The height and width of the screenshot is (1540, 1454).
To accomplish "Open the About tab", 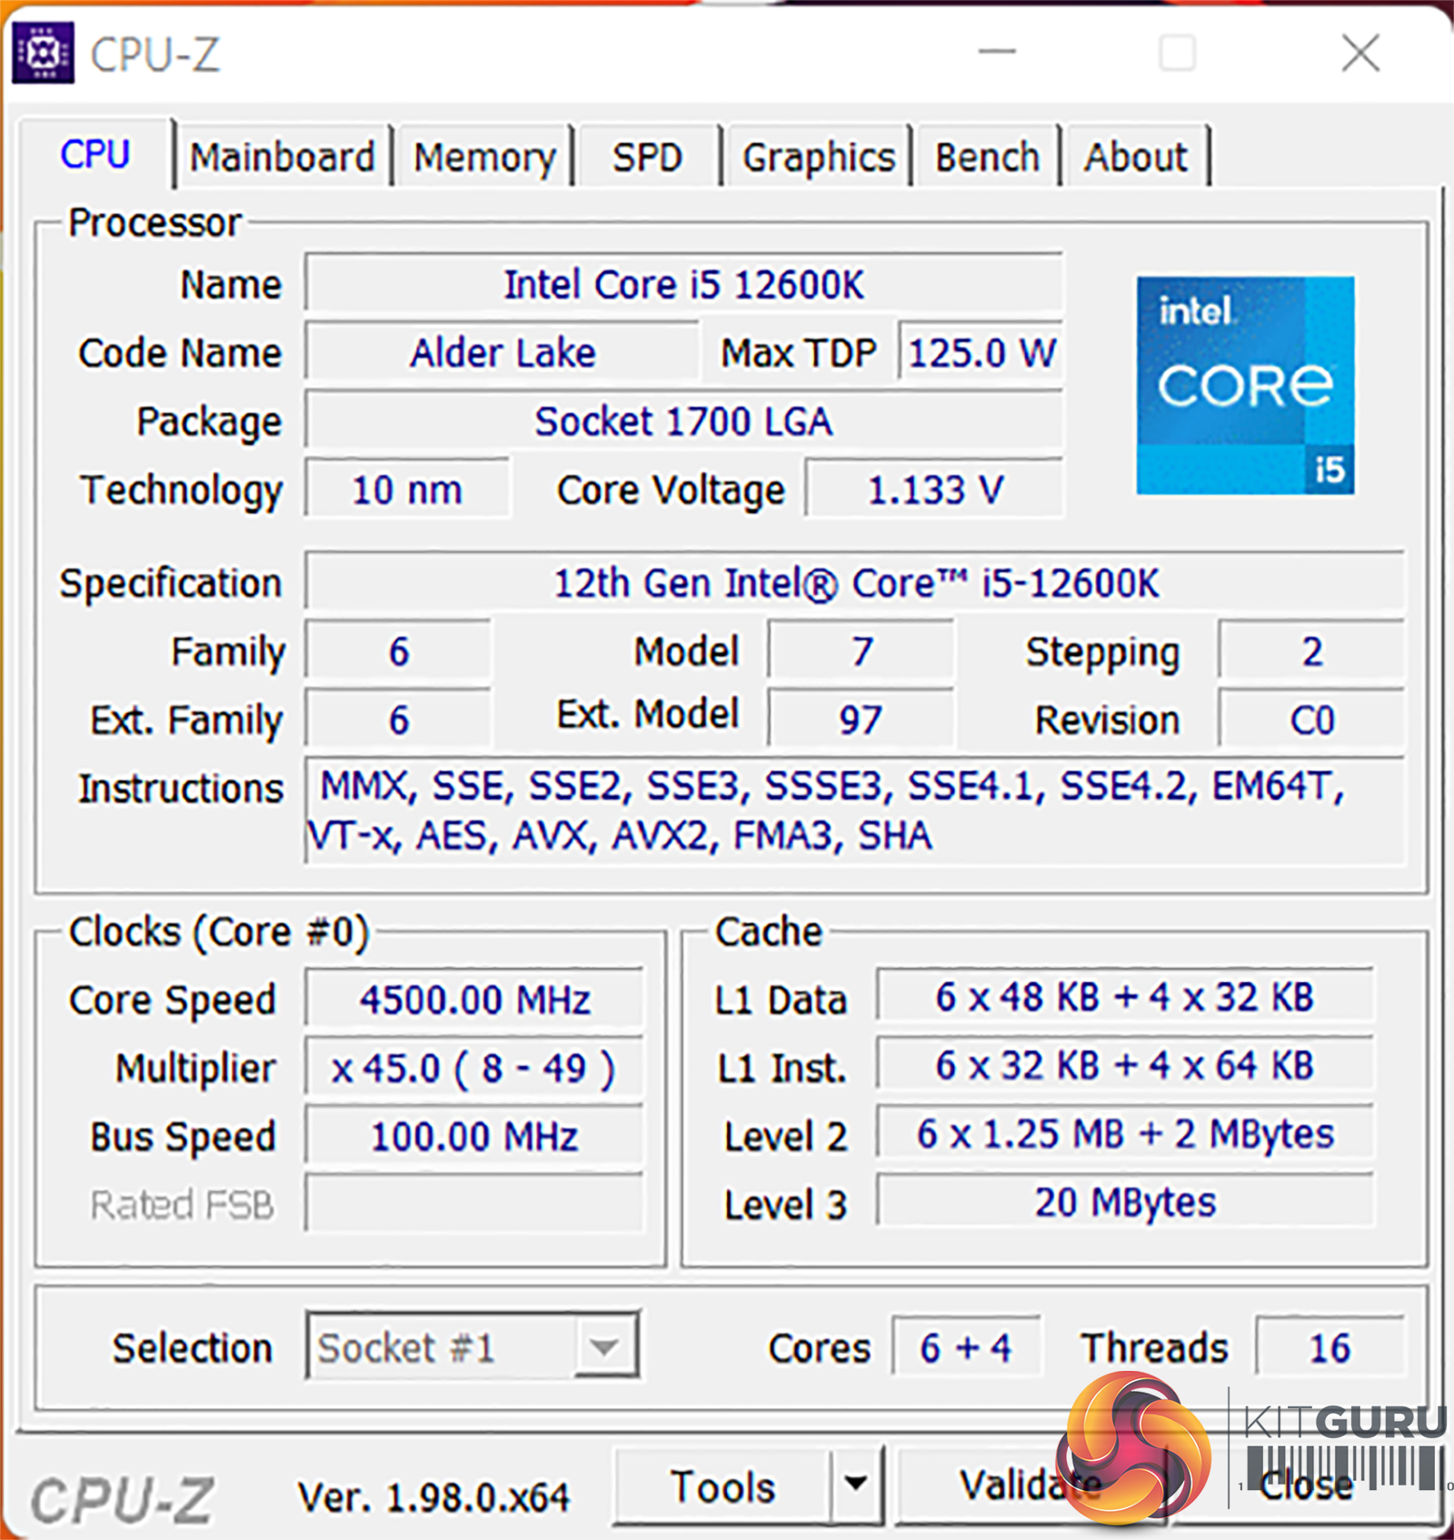I will click(1135, 157).
